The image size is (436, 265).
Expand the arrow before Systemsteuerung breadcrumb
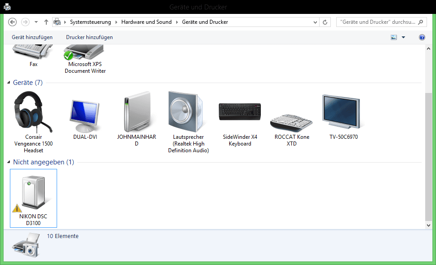(x=65, y=22)
